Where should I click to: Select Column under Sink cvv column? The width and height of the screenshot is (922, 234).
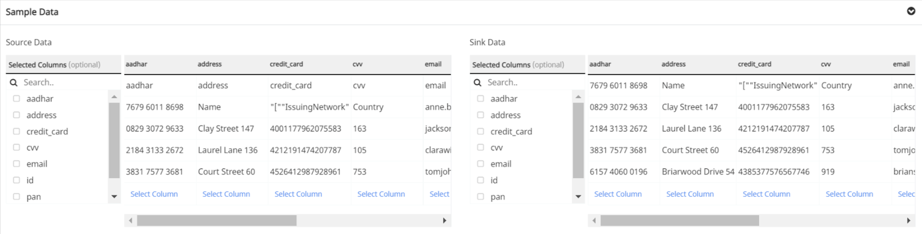[849, 194]
